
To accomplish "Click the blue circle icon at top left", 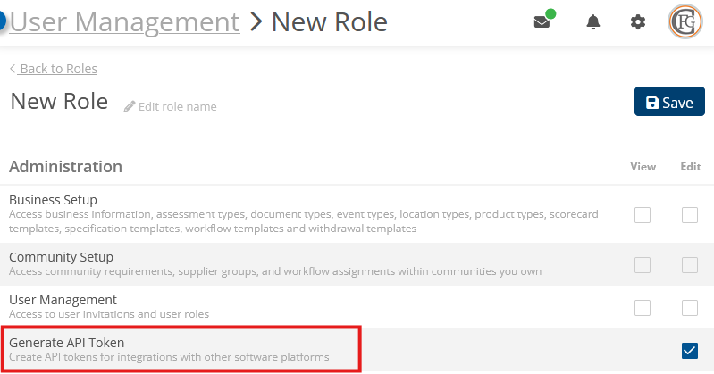I will click(x=3, y=21).
